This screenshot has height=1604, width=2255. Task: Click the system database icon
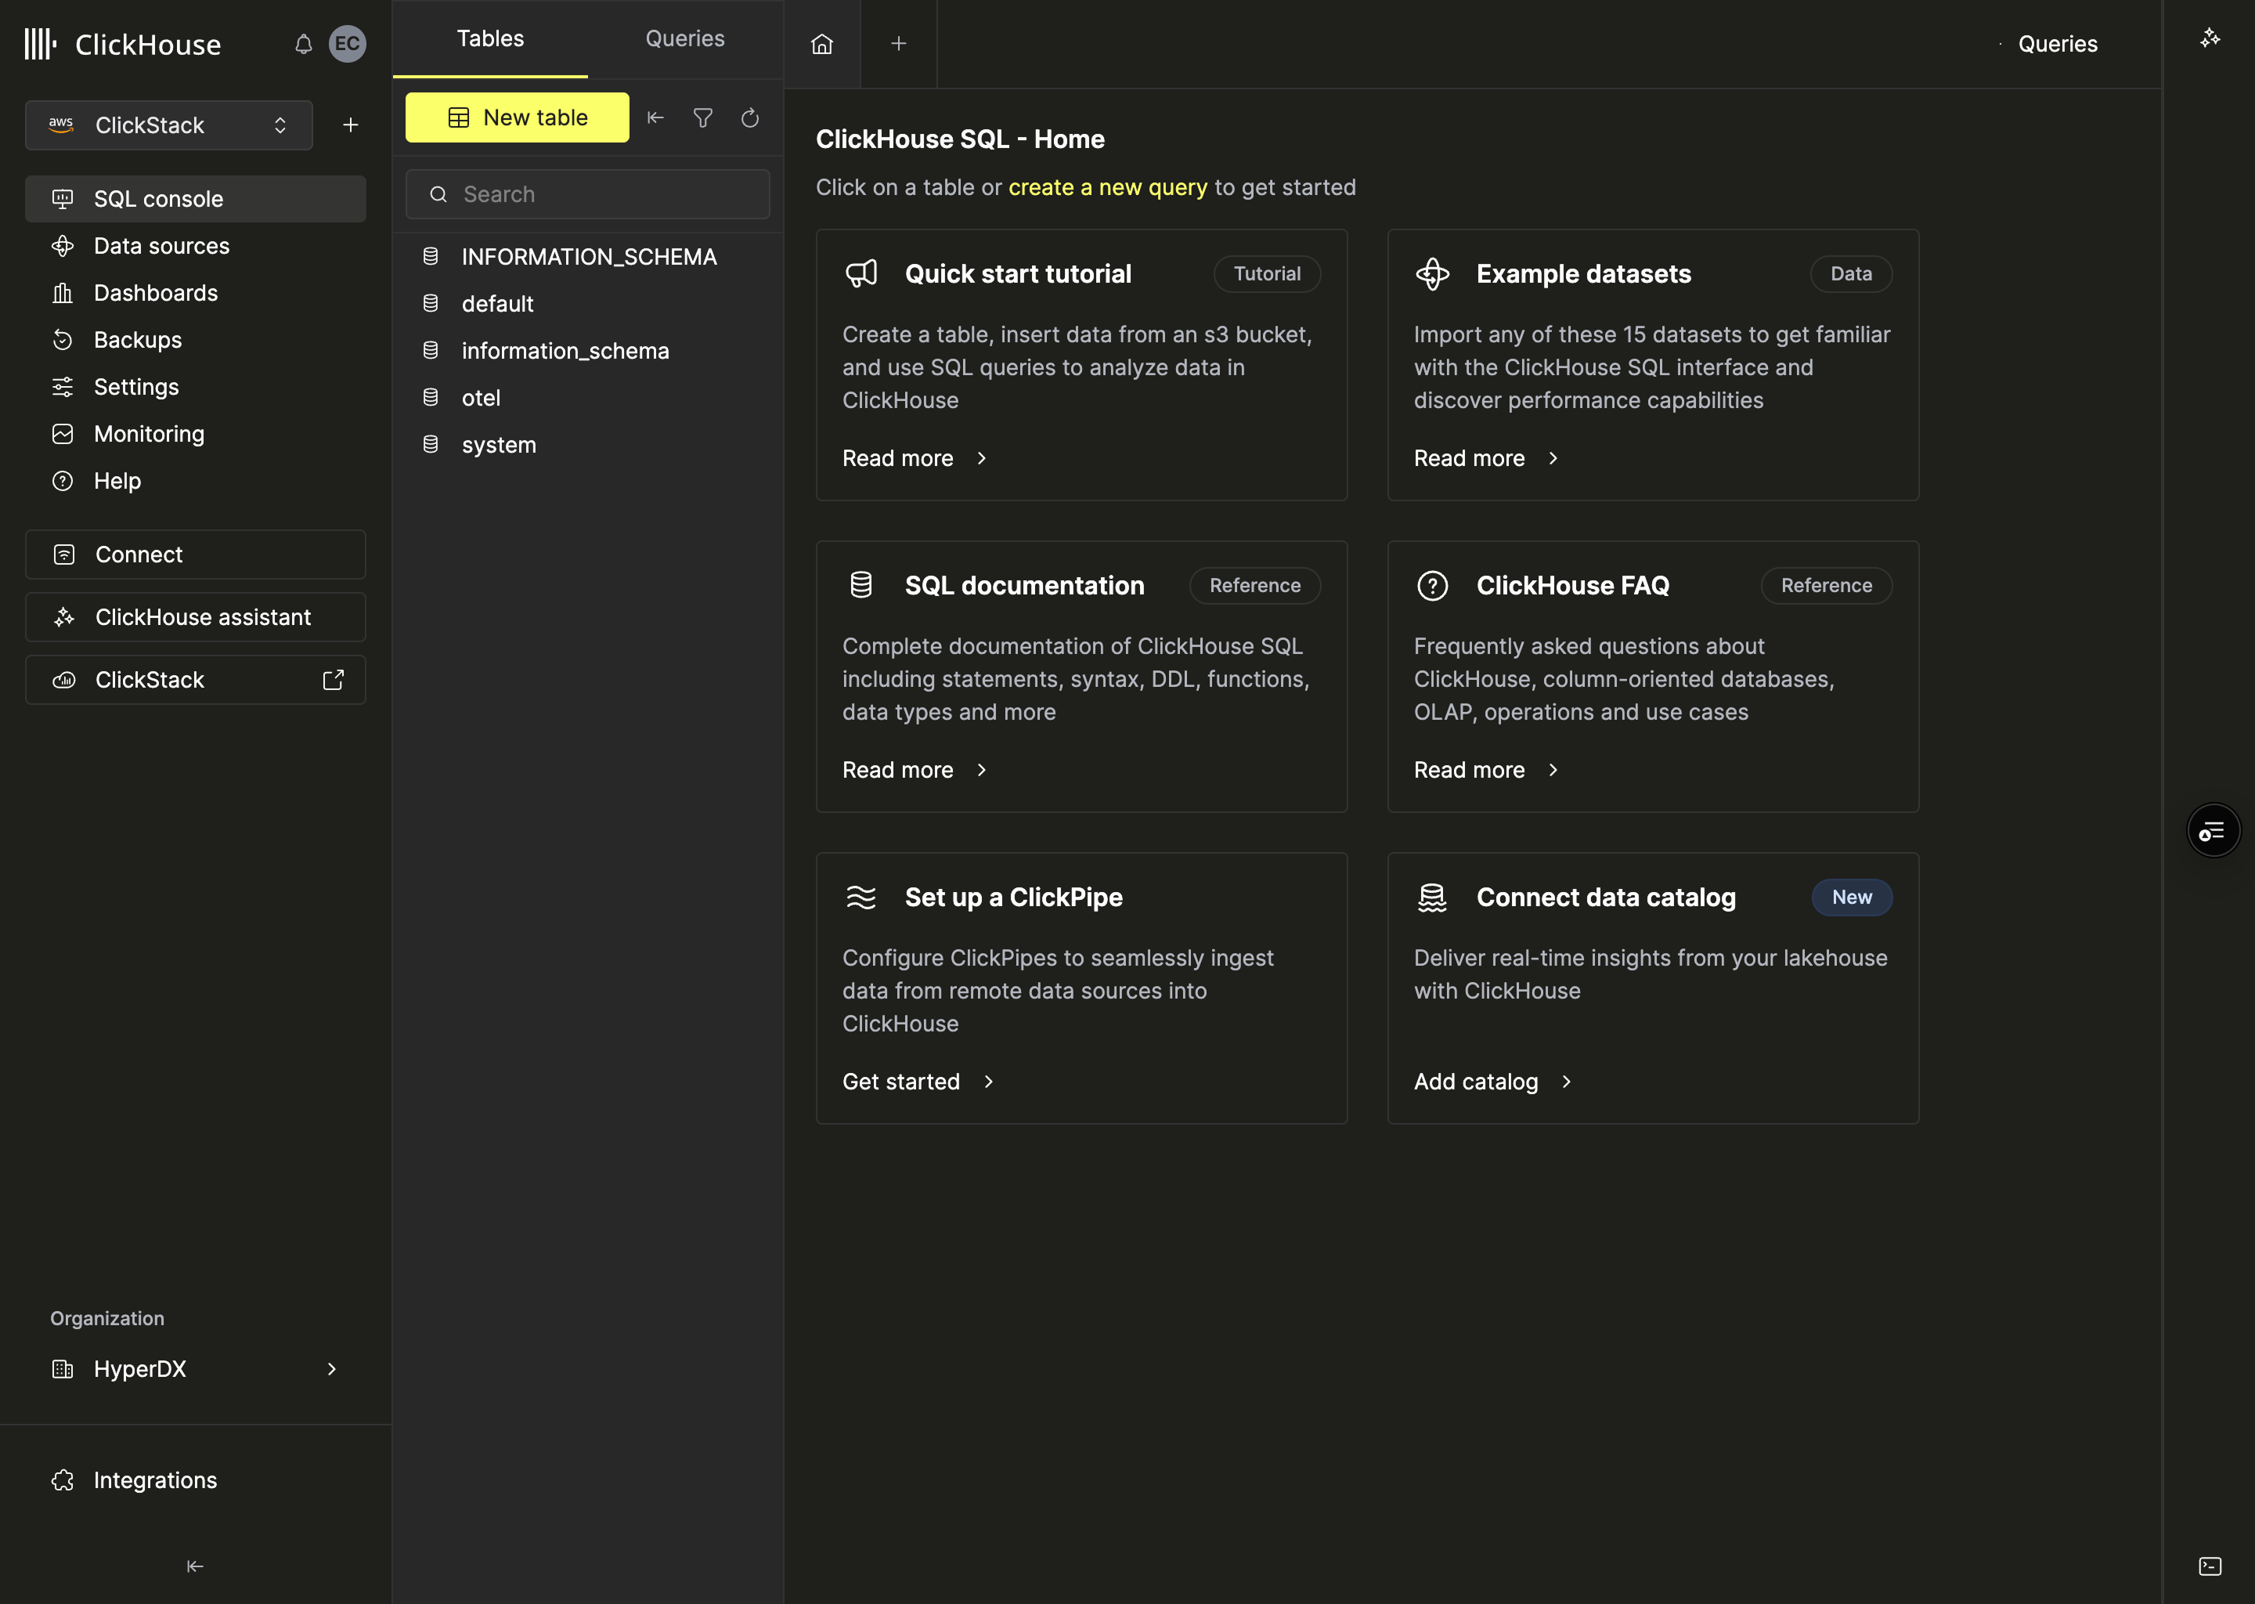tap(431, 444)
